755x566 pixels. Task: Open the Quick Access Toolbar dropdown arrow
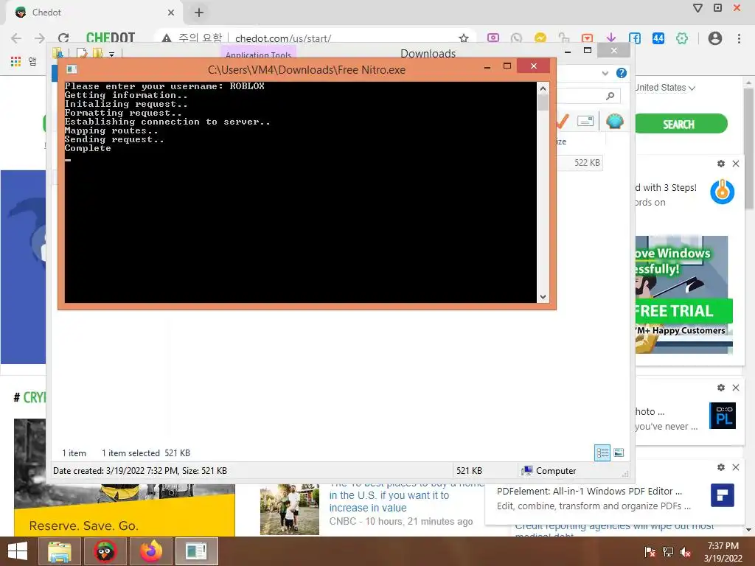pos(112,54)
